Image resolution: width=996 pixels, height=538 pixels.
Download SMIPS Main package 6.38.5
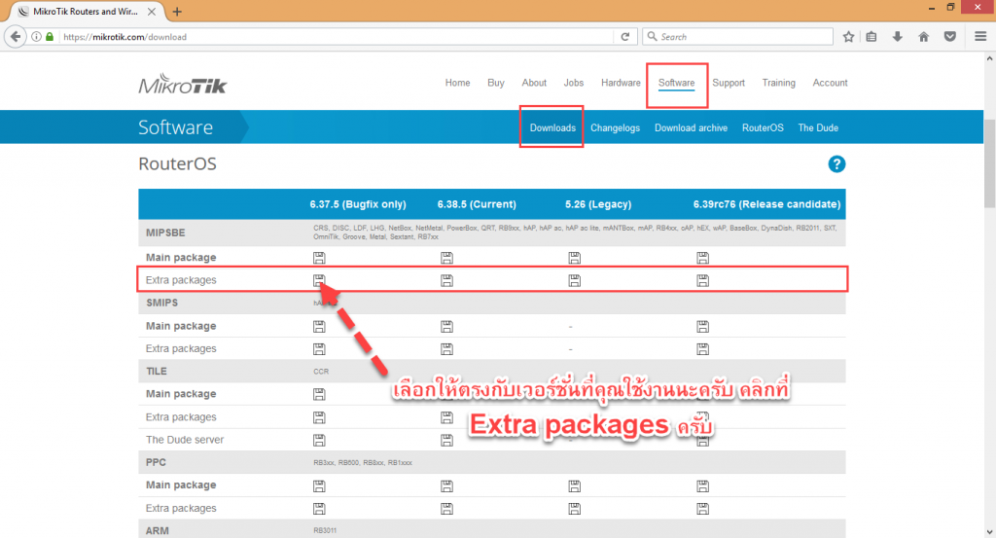[x=446, y=326]
